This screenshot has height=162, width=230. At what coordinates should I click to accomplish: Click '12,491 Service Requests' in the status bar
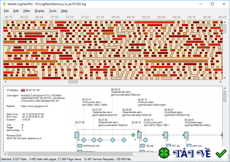click(x=99, y=159)
